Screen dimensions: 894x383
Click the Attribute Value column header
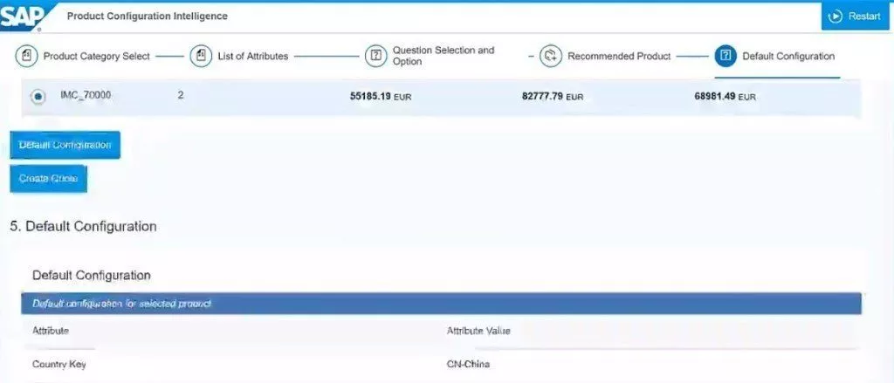tap(478, 331)
